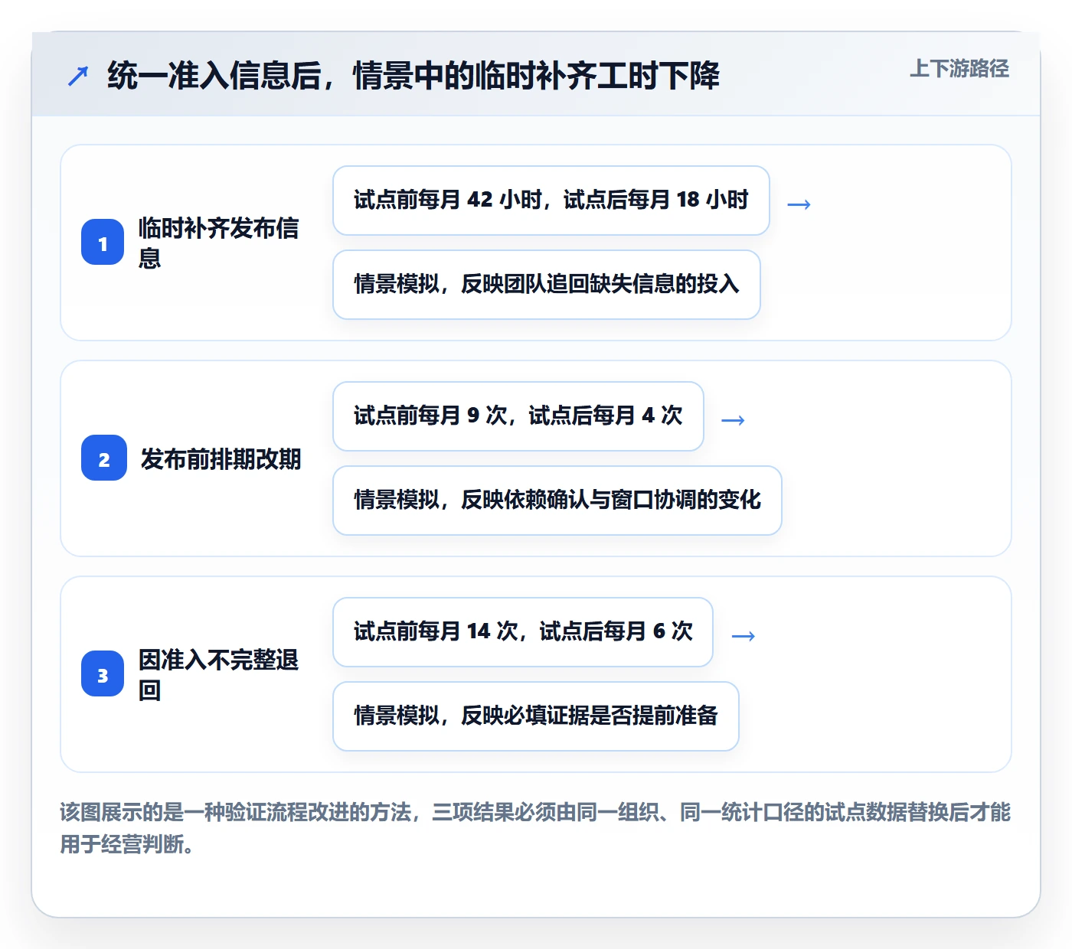Screen dimensions: 1072x949
Task: Click the arrow after "试点前每月 9 次" chip
Action: [733, 420]
